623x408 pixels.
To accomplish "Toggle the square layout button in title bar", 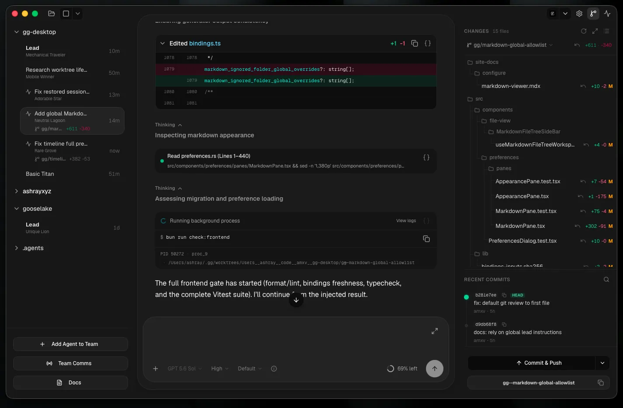I will click(66, 14).
